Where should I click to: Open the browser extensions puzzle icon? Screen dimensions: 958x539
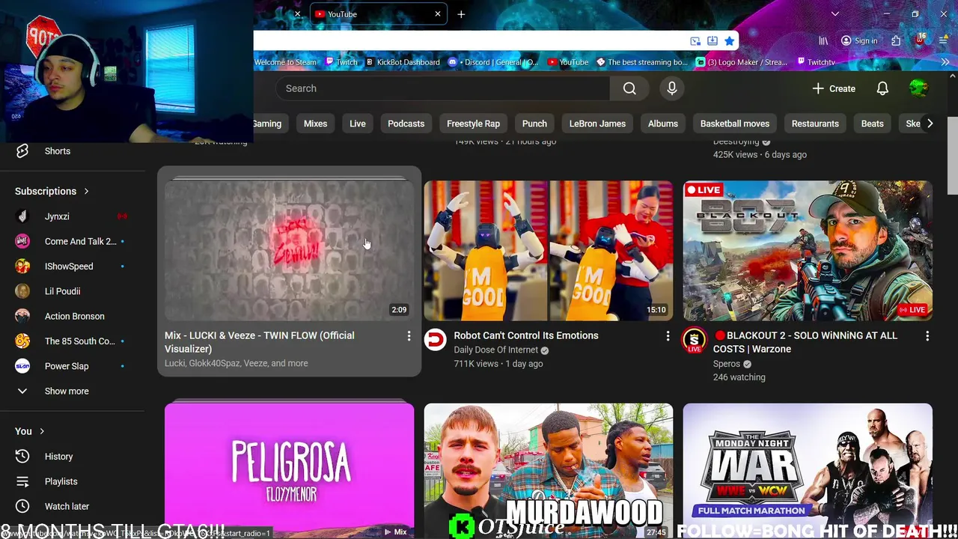coord(896,41)
